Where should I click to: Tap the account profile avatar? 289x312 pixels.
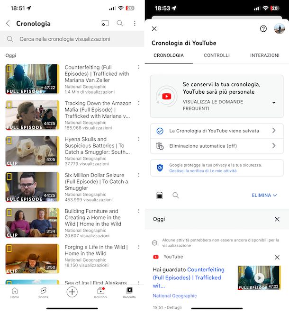pos(280,29)
